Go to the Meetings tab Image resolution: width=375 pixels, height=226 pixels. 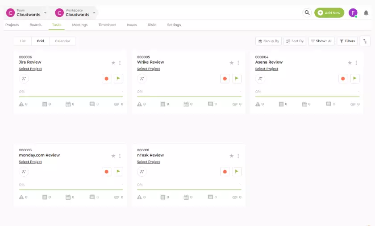(80, 25)
